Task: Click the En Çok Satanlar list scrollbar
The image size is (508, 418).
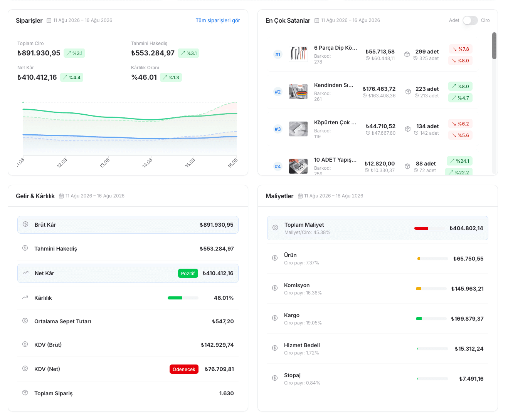Action: click(494, 46)
